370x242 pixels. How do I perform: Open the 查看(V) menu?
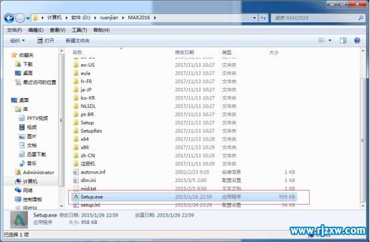pos(57,30)
